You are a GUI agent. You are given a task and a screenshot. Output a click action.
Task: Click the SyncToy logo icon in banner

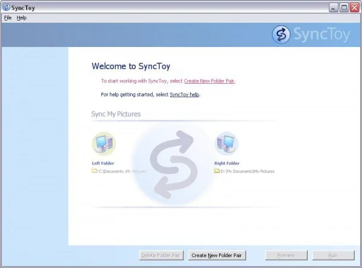281,34
